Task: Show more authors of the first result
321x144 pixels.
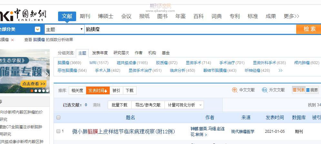Action: (206, 135)
